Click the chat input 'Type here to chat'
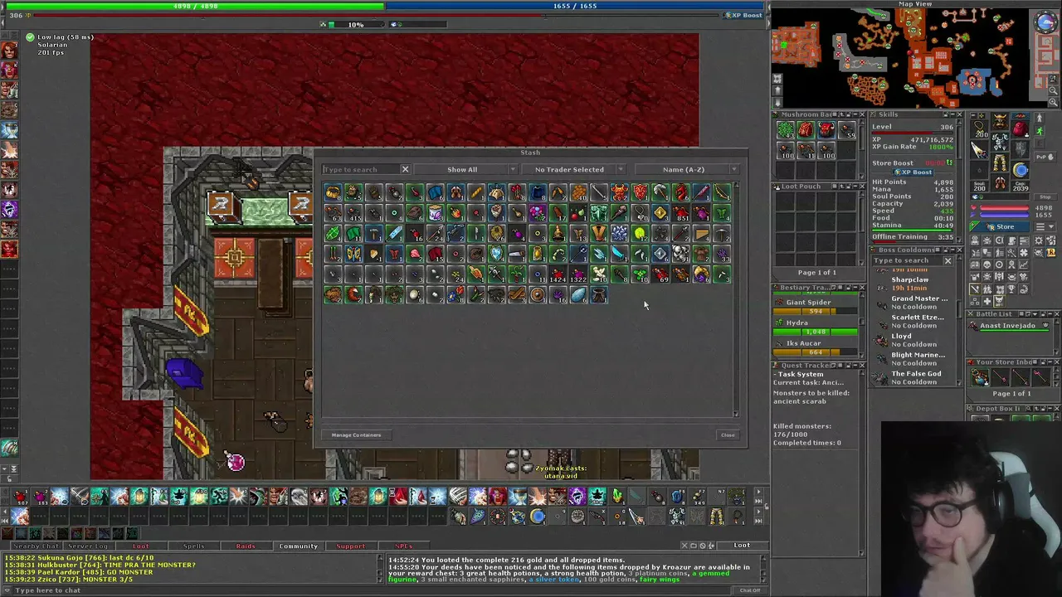1062x597 pixels. 365,590
